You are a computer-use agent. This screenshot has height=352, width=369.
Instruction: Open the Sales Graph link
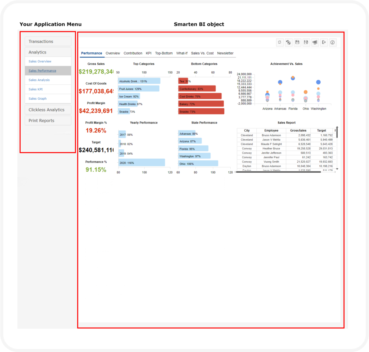pos(38,99)
